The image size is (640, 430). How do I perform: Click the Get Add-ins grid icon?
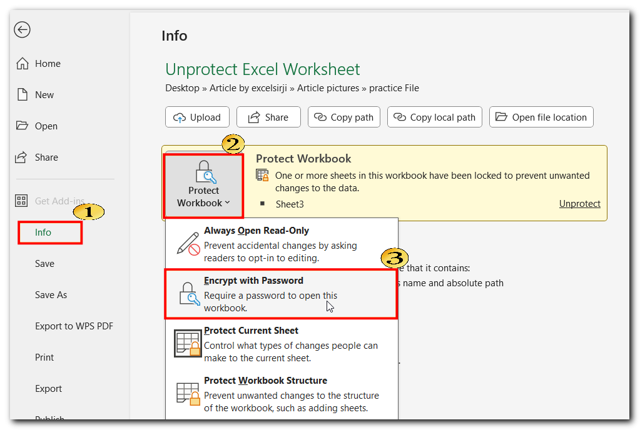[x=22, y=201]
